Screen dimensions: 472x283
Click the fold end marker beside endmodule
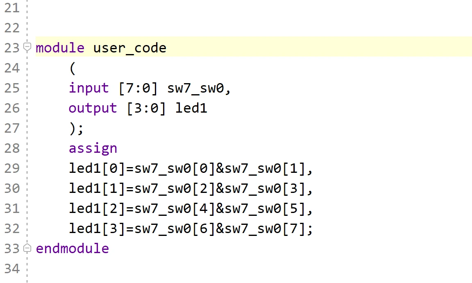(27, 248)
